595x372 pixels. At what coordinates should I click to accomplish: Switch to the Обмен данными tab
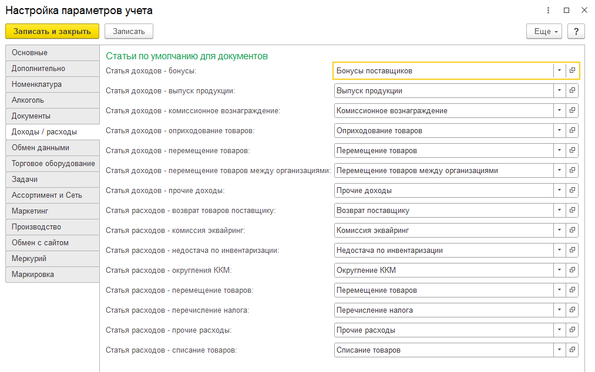click(x=52, y=148)
